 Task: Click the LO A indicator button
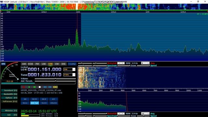tap(26, 70)
